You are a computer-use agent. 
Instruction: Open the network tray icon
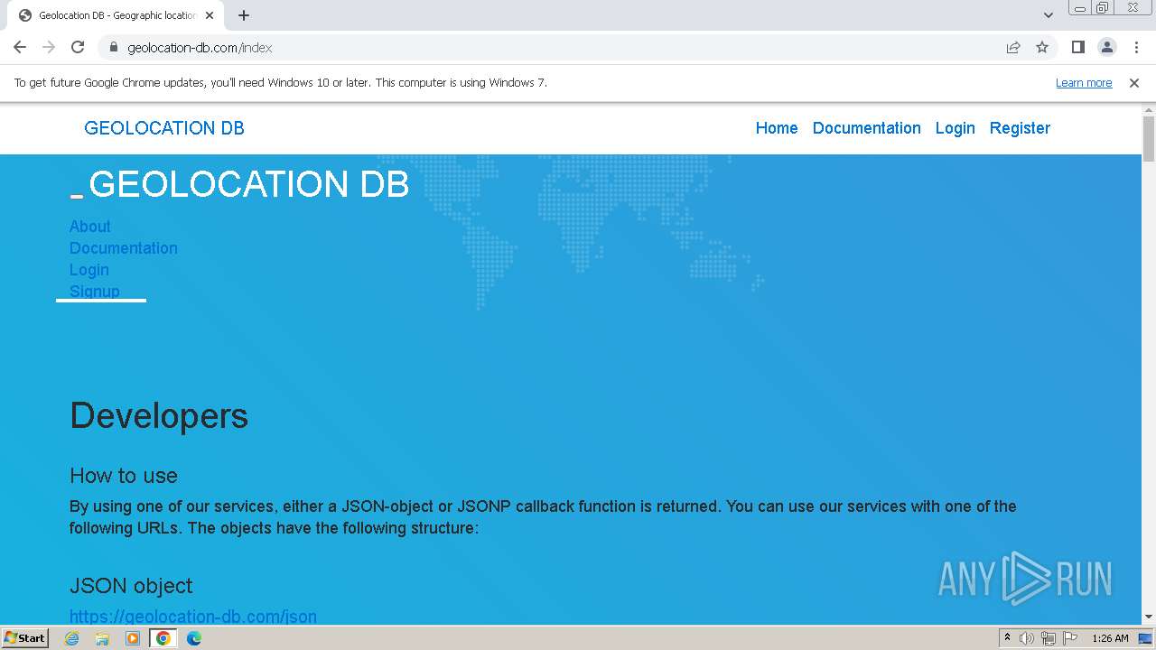(x=1049, y=638)
